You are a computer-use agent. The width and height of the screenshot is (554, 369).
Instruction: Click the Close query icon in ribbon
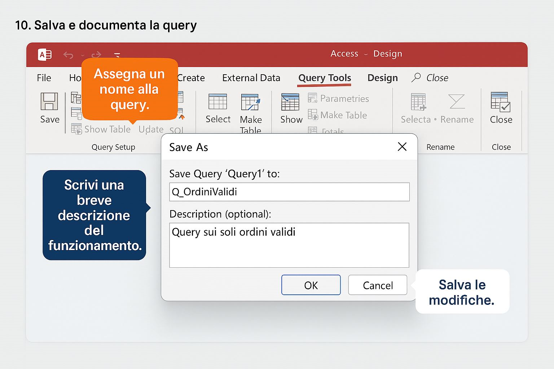tap(501, 102)
